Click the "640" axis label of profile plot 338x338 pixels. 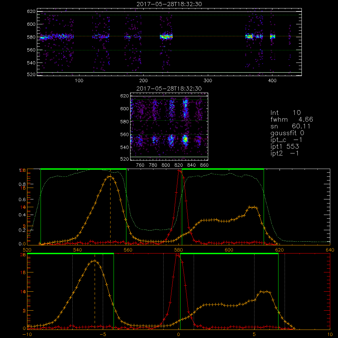[330, 250]
